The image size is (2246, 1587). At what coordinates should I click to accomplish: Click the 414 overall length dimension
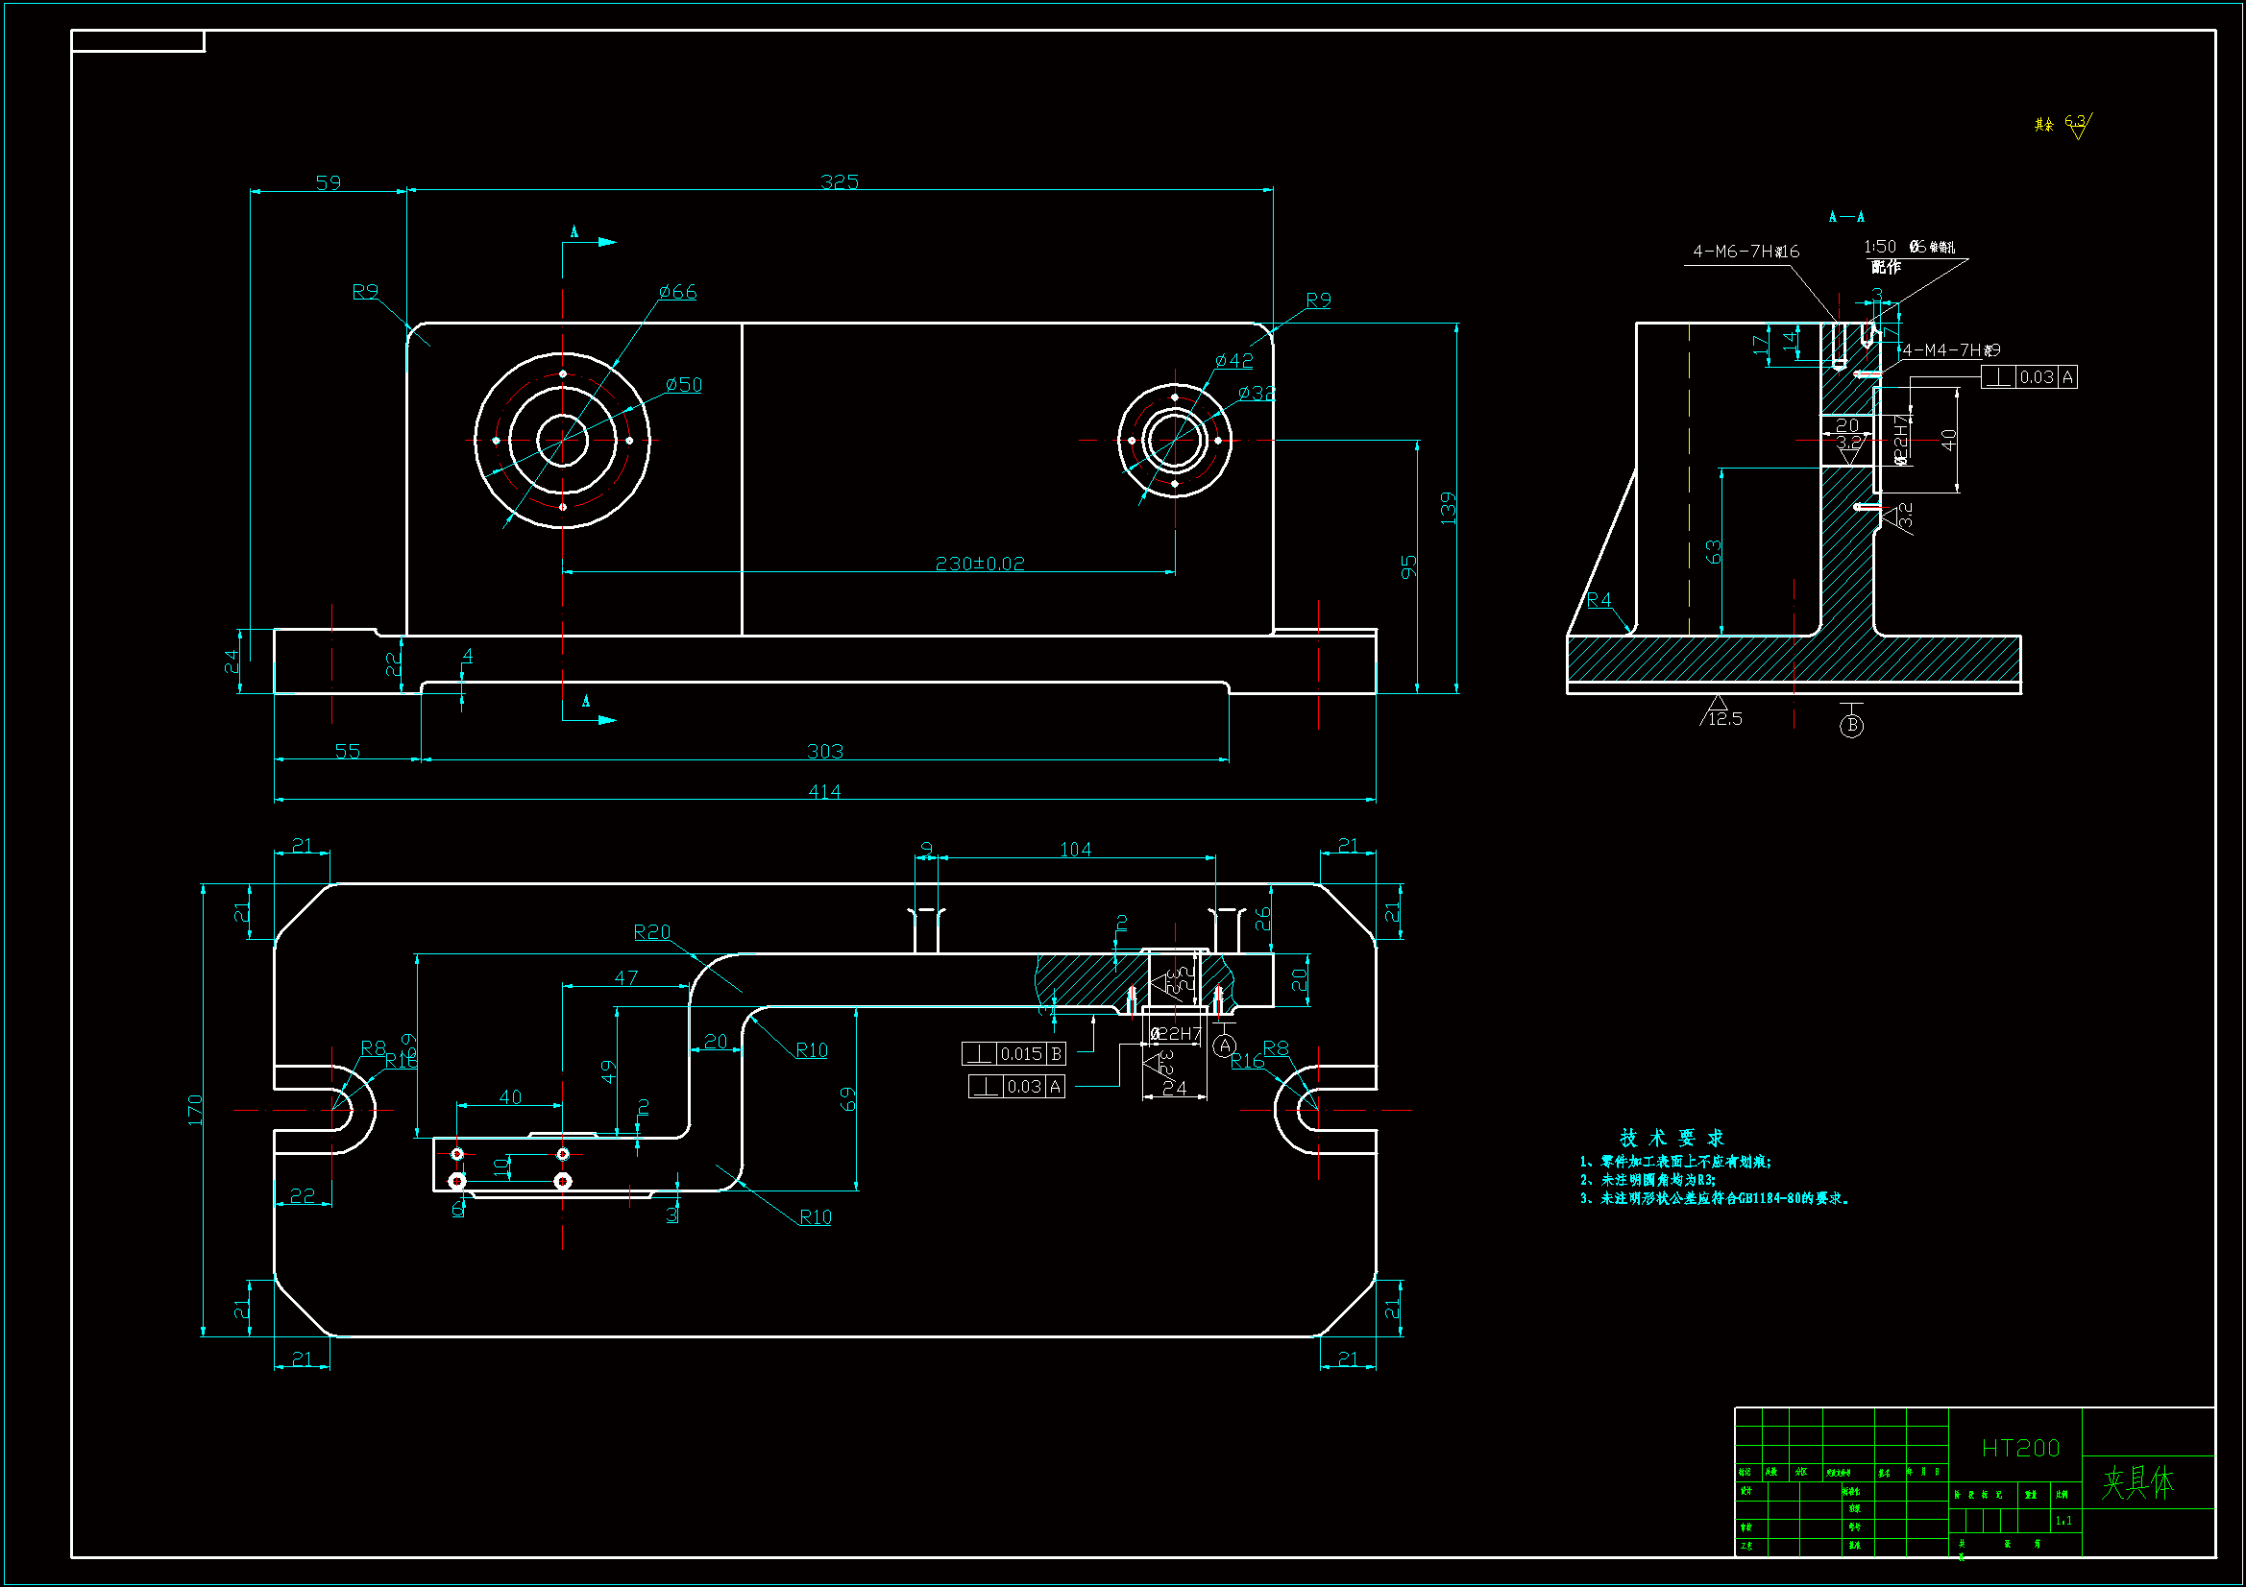tap(823, 791)
